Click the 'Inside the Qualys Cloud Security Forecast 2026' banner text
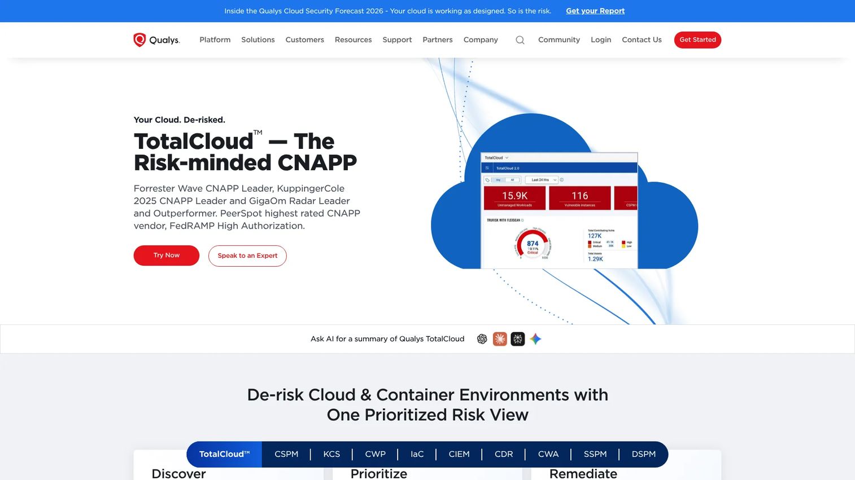 388,11
